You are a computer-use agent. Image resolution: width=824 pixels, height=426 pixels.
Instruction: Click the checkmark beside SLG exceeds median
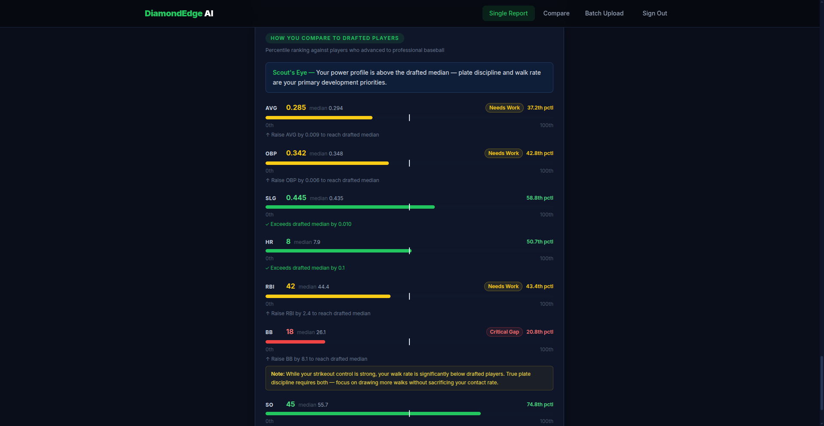(267, 224)
